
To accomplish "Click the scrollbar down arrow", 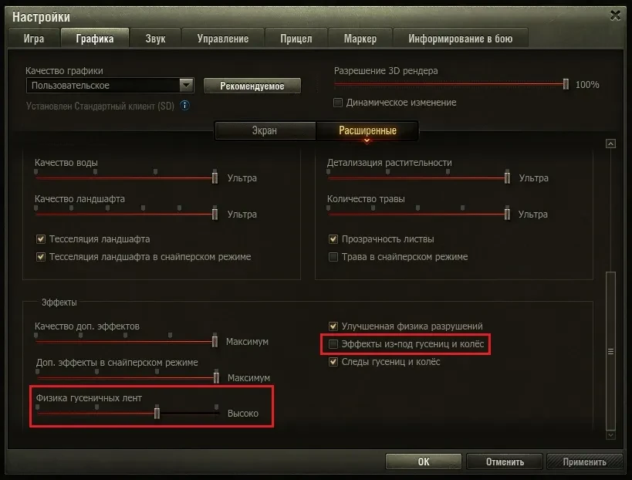I will click(610, 435).
